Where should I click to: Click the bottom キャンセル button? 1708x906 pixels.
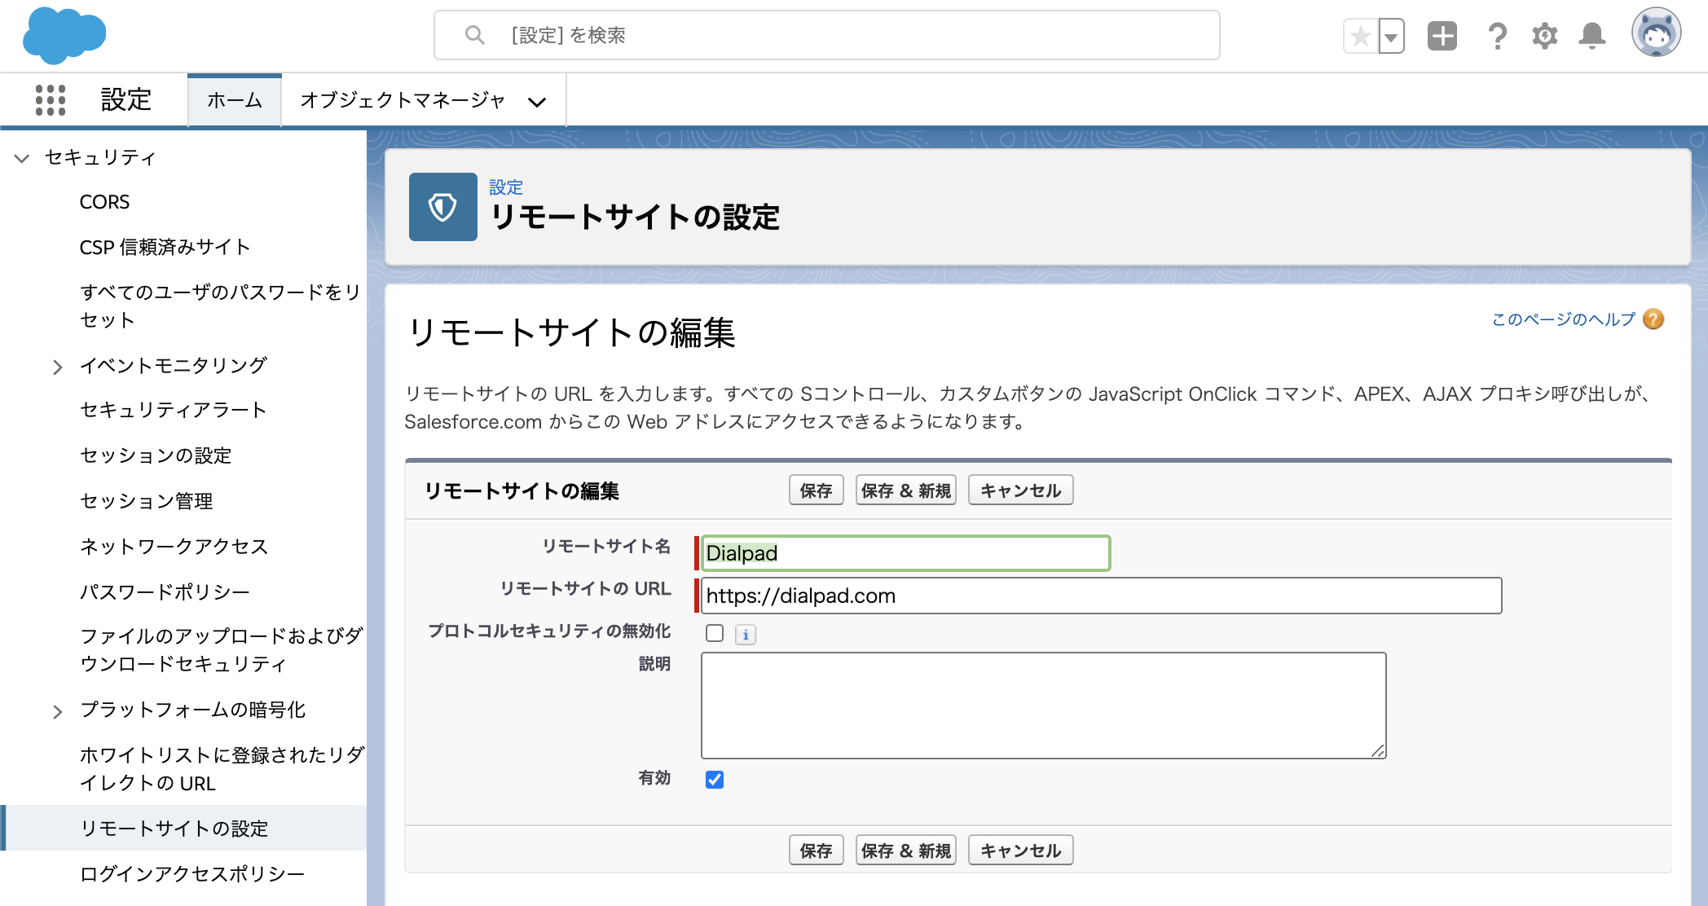1020,851
